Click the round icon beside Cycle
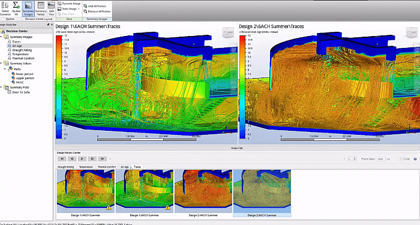The width and height of the screenshot is (420, 225). point(415,159)
